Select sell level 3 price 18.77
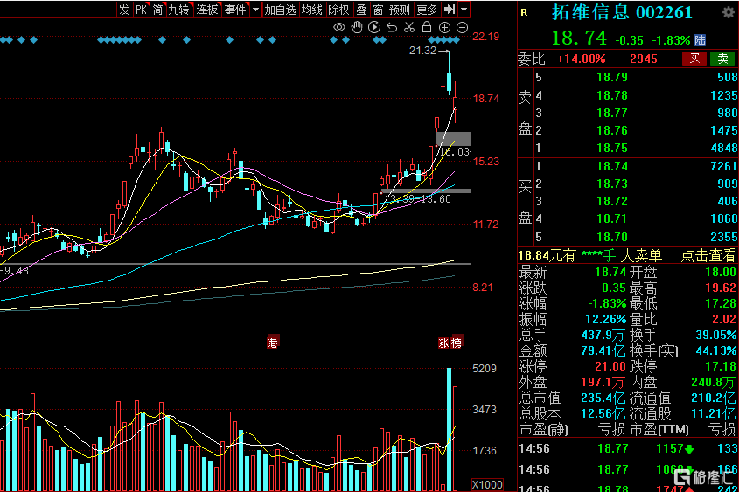Screen dimensions: 739x492 [611, 113]
